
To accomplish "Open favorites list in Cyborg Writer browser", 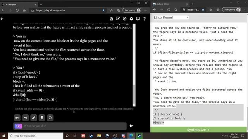I will point(211,10).
